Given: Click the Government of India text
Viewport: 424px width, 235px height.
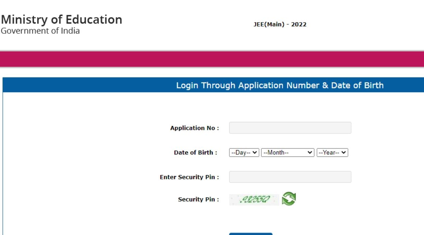Looking at the screenshot, I should (x=40, y=31).
